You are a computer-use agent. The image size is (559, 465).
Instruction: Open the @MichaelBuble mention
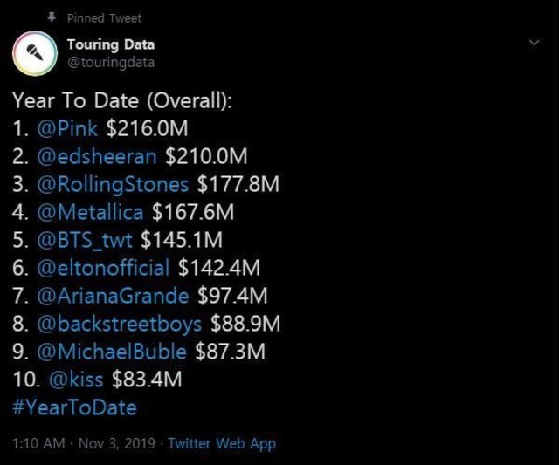(x=111, y=352)
